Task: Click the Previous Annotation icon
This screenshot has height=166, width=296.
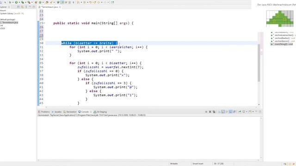Action: tap(84, 2)
